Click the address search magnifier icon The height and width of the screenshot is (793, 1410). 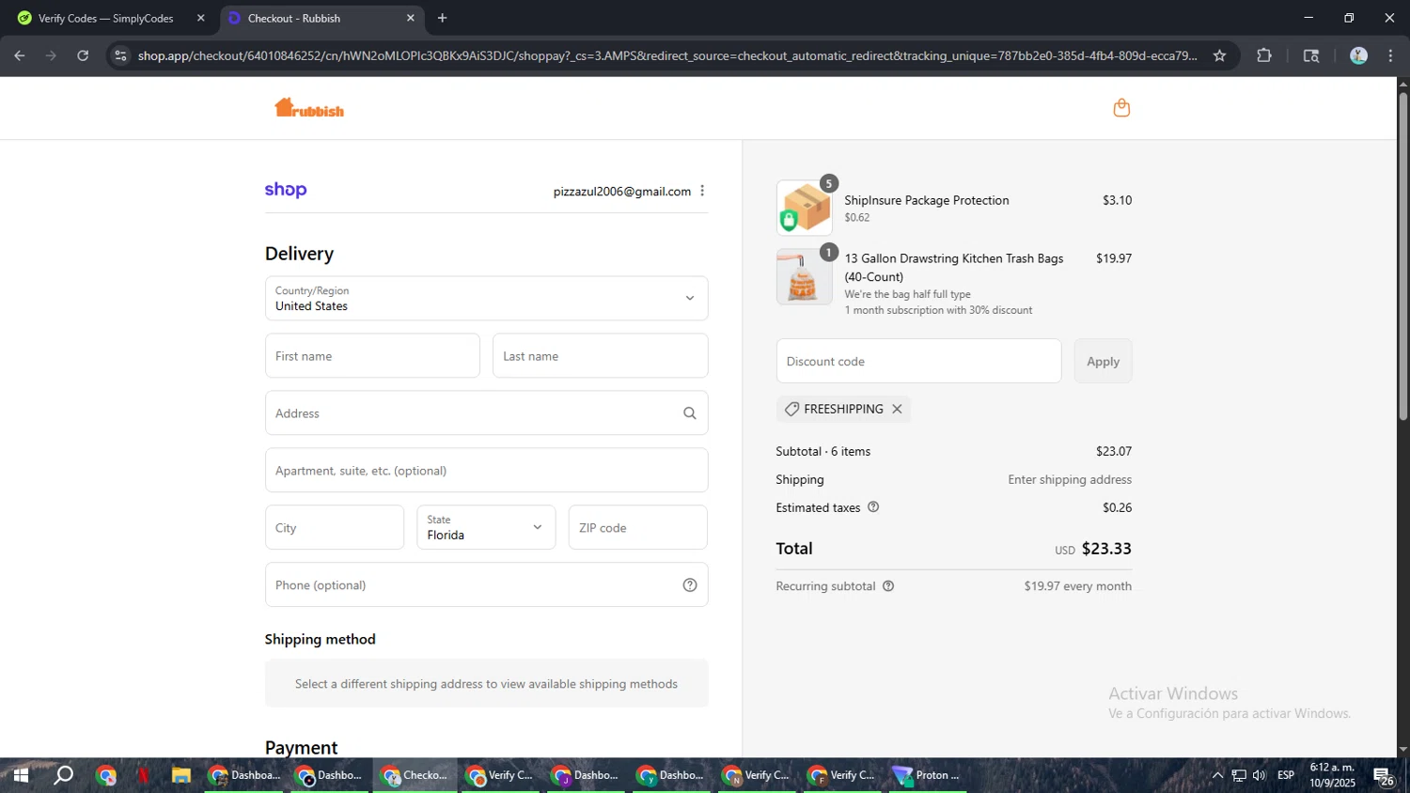click(x=690, y=413)
